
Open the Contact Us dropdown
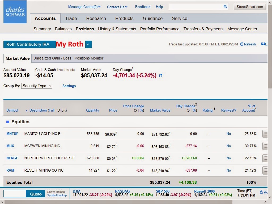pos(117,7)
